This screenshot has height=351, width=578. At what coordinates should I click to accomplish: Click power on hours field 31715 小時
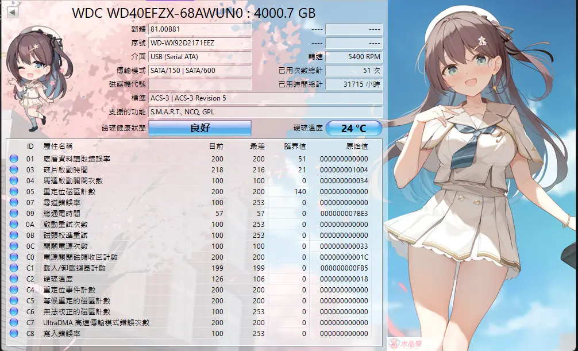354,84
